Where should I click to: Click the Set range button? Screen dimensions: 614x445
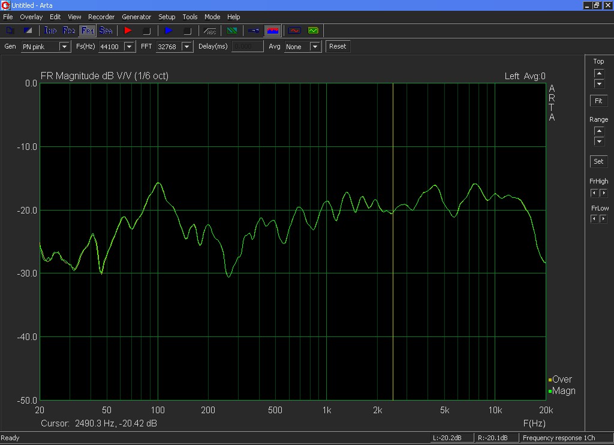click(598, 161)
